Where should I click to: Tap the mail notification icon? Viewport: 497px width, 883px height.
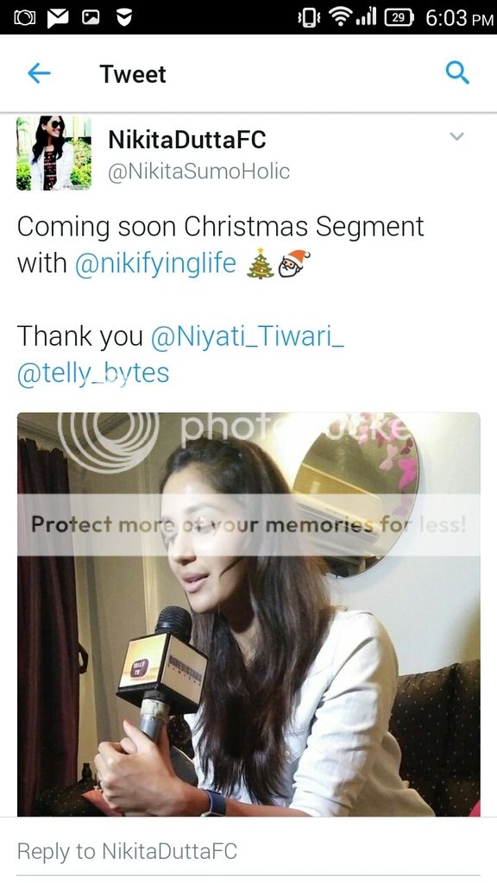tap(58, 18)
